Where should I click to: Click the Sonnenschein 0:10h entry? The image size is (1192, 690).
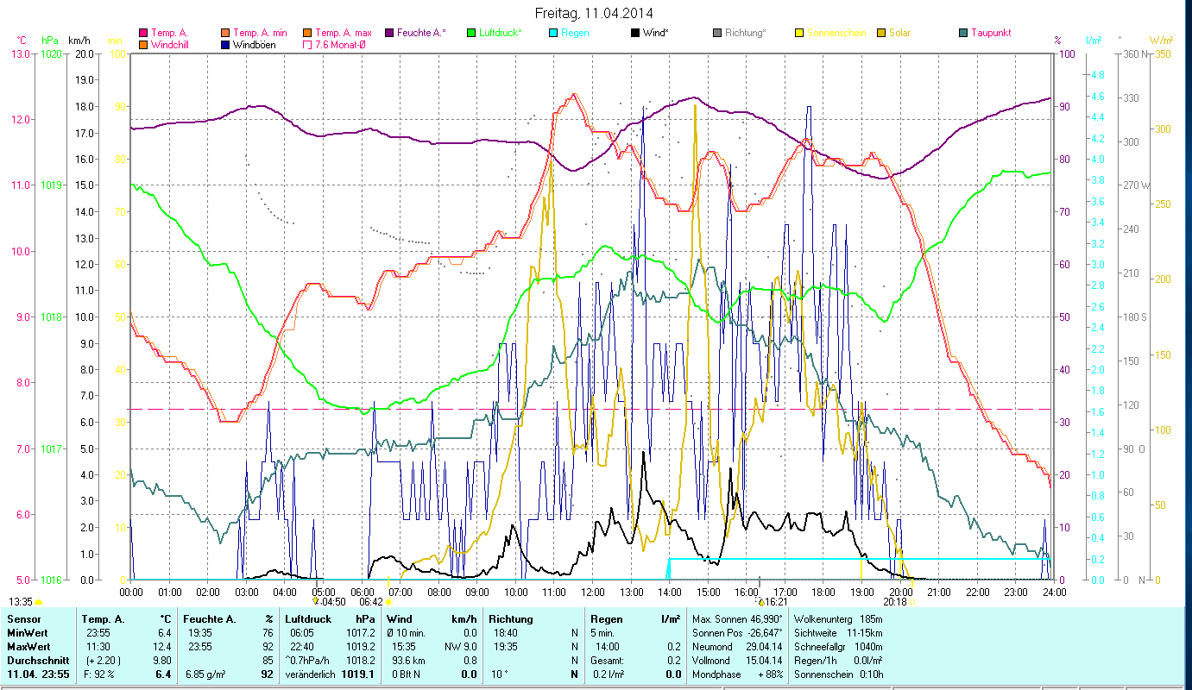(838, 674)
